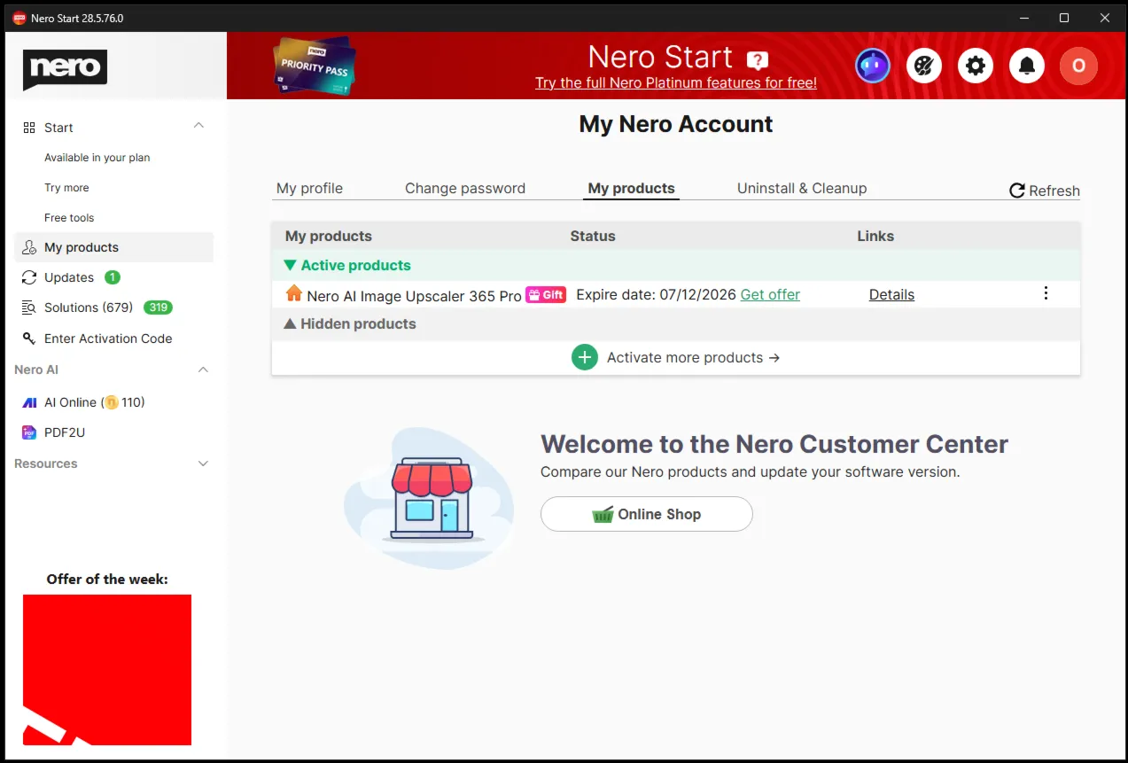Click the Details link
The image size is (1128, 763).
click(x=891, y=294)
